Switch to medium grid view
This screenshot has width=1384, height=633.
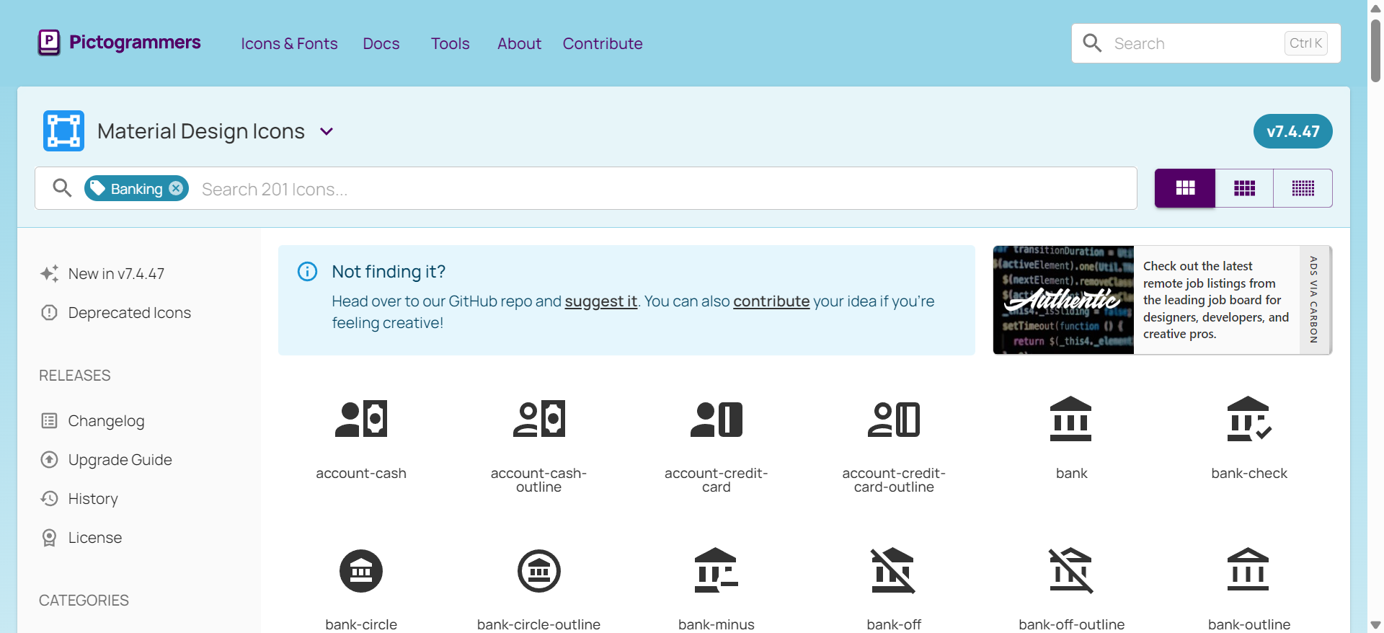tap(1244, 188)
